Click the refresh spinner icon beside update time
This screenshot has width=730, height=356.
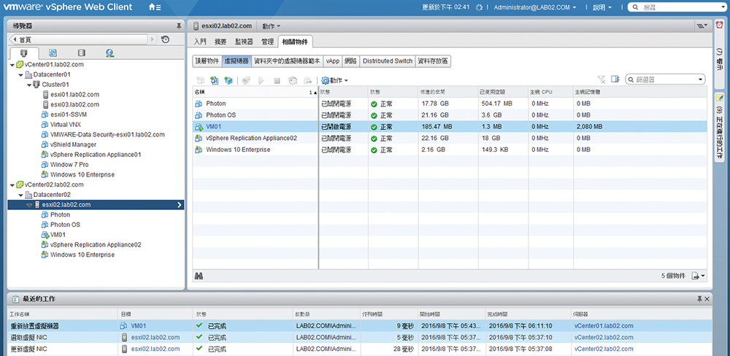(479, 7)
